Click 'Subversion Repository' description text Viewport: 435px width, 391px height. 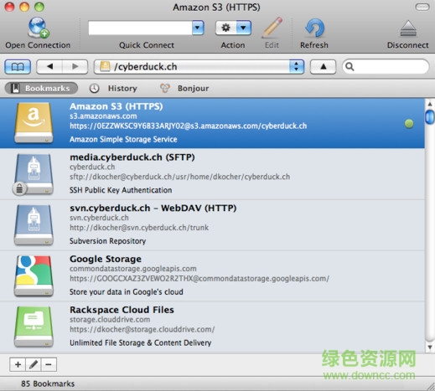pyautogui.click(x=108, y=241)
